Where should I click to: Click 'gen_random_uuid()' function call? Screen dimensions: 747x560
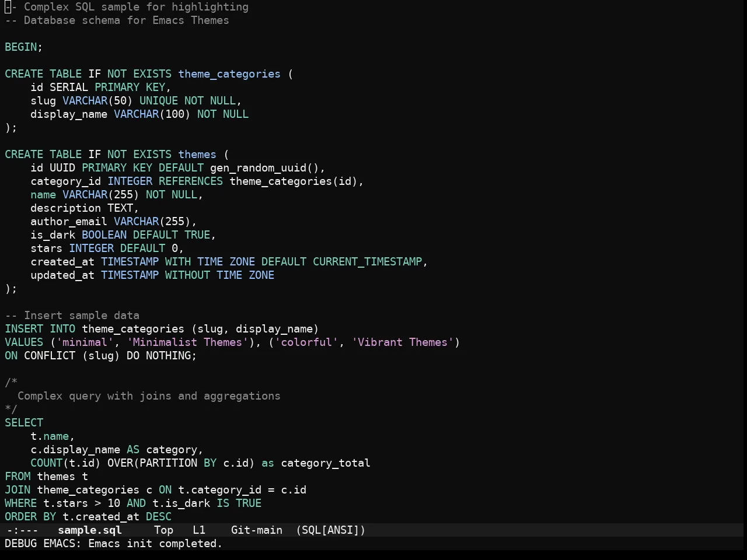[x=264, y=168]
